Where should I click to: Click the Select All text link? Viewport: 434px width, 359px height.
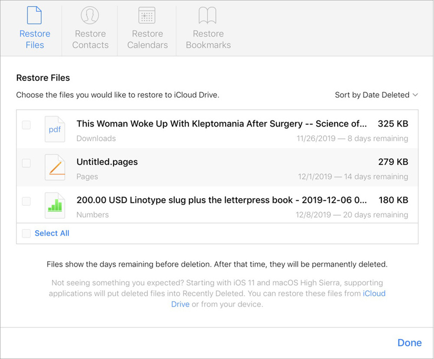point(52,233)
